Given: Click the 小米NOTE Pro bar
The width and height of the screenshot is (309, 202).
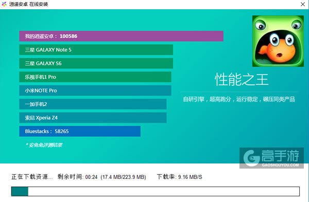Looking at the screenshot, I should pos(95,90).
